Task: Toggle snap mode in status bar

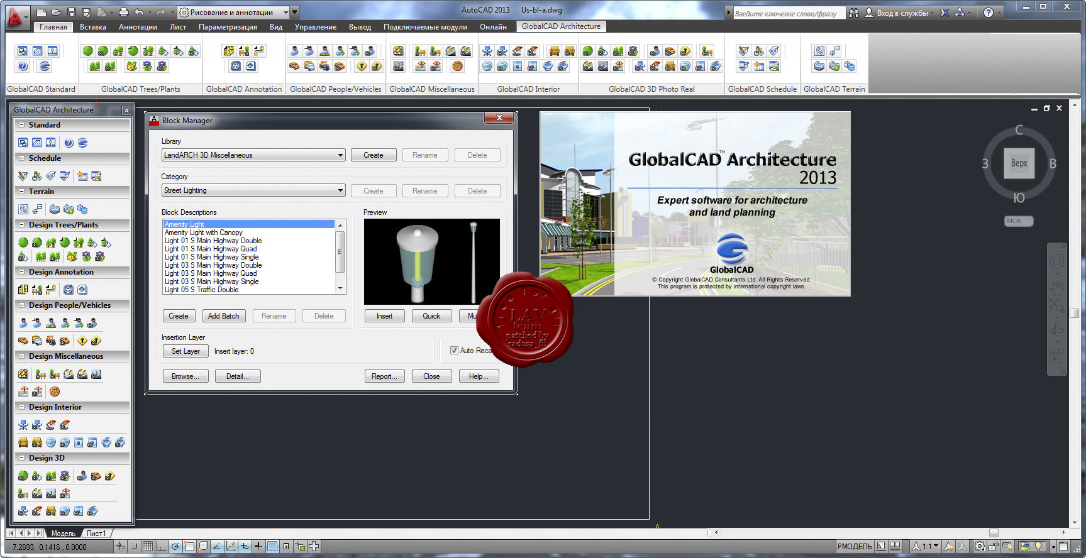Action: coord(133,547)
